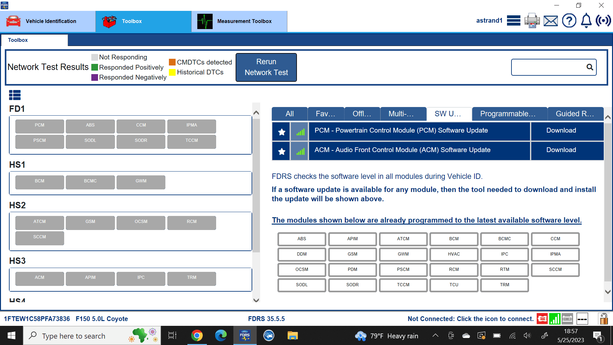The height and width of the screenshot is (345, 613).
Task: Click the printer icon in the header
Action: [x=532, y=21]
